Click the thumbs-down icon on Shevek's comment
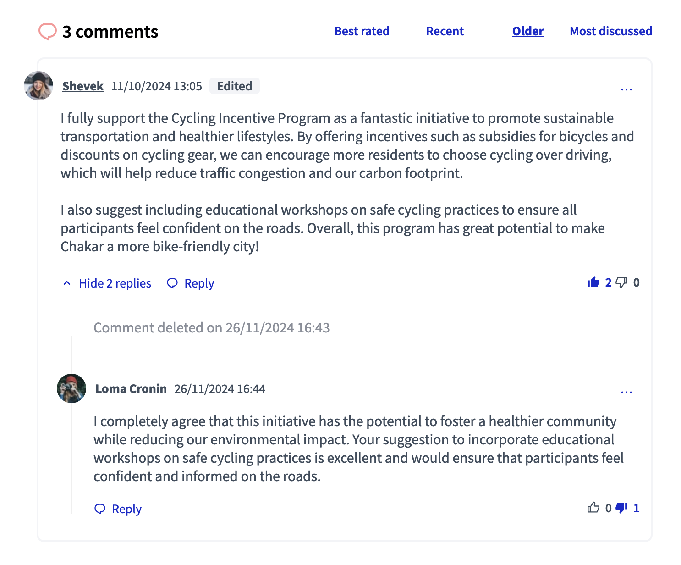 tap(622, 283)
